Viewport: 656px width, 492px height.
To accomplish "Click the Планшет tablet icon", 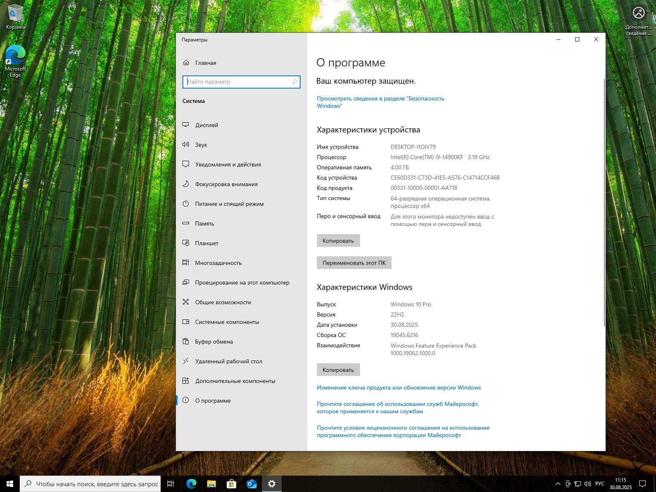I will pos(186,243).
